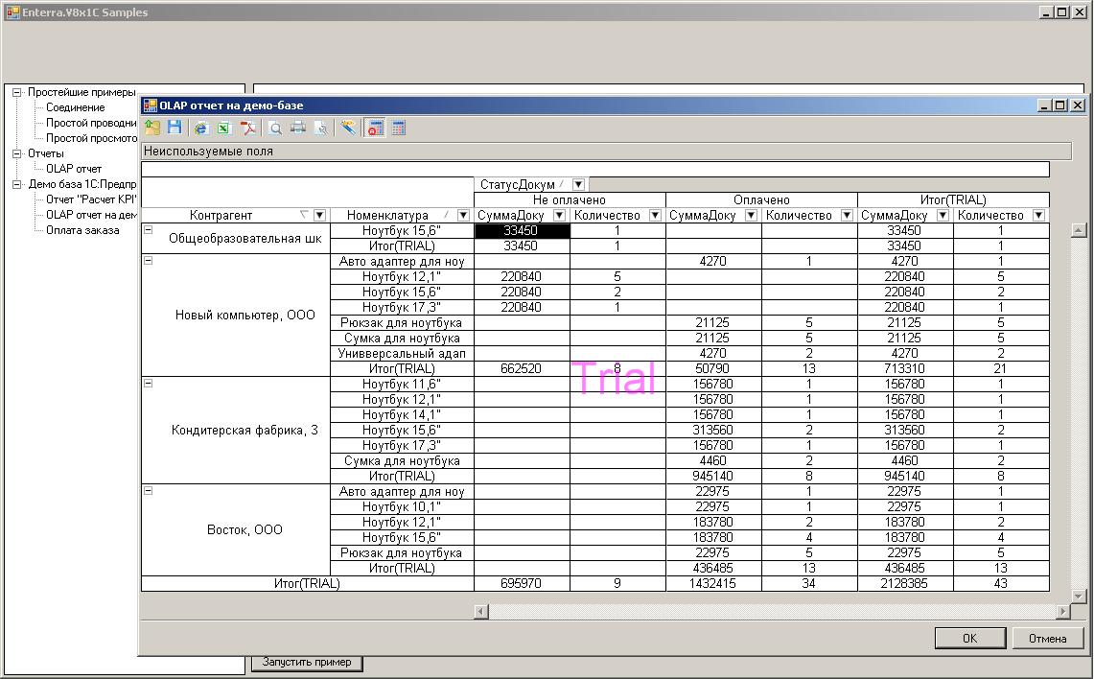Collapse the Новый компьютер, ООО group
This screenshot has height=679, width=1094.
(x=148, y=260)
